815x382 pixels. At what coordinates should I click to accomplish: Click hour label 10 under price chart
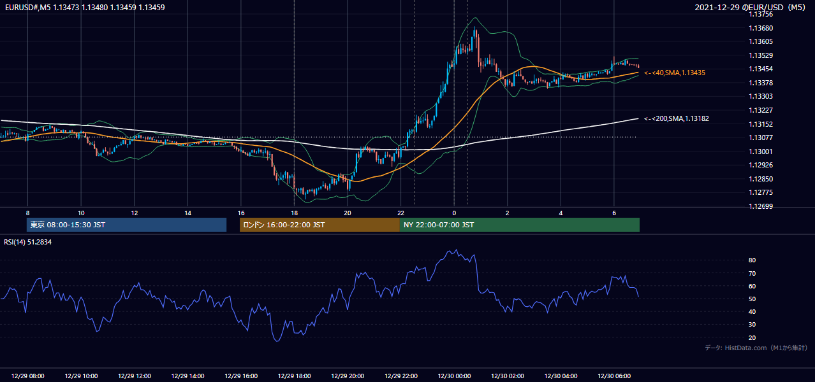(x=81, y=213)
